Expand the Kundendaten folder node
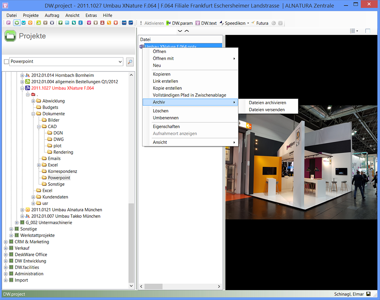This screenshot has height=300, width=380. [x=33, y=197]
